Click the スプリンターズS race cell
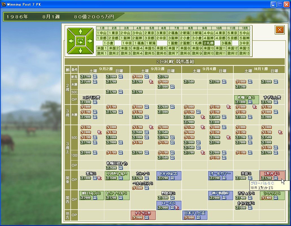291x226 pixels. pos(272,176)
